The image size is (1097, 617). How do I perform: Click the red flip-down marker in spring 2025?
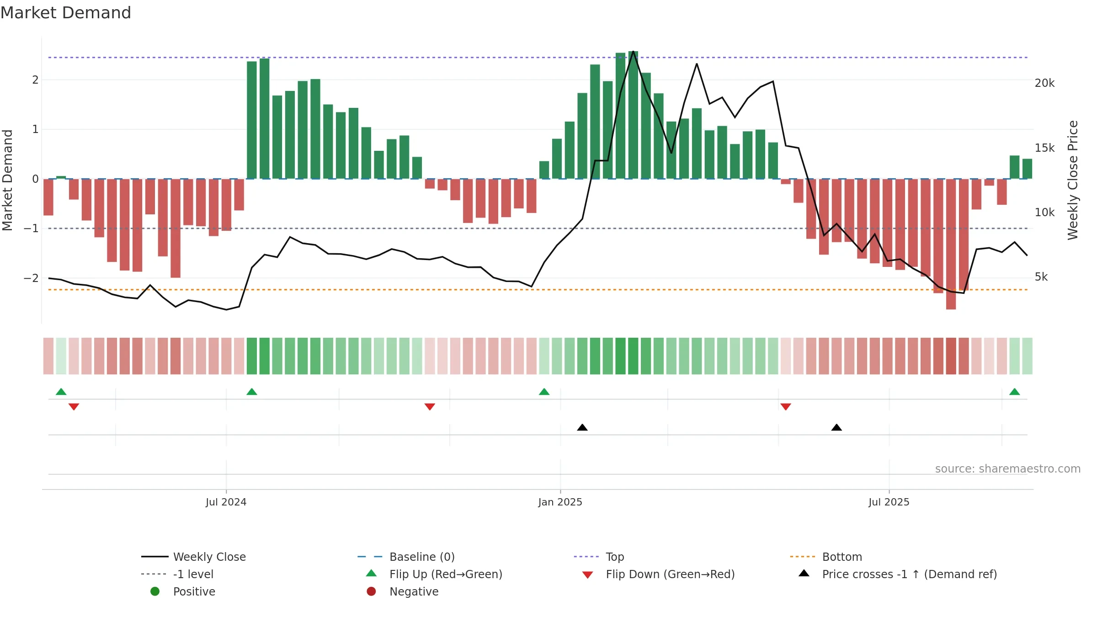pyautogui.click(x=786, y=407)
